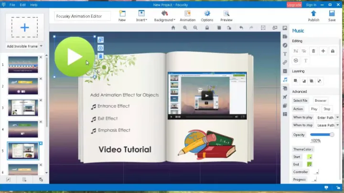Open the Start theme color swatch
344x193 pixels.
(310, 157)
